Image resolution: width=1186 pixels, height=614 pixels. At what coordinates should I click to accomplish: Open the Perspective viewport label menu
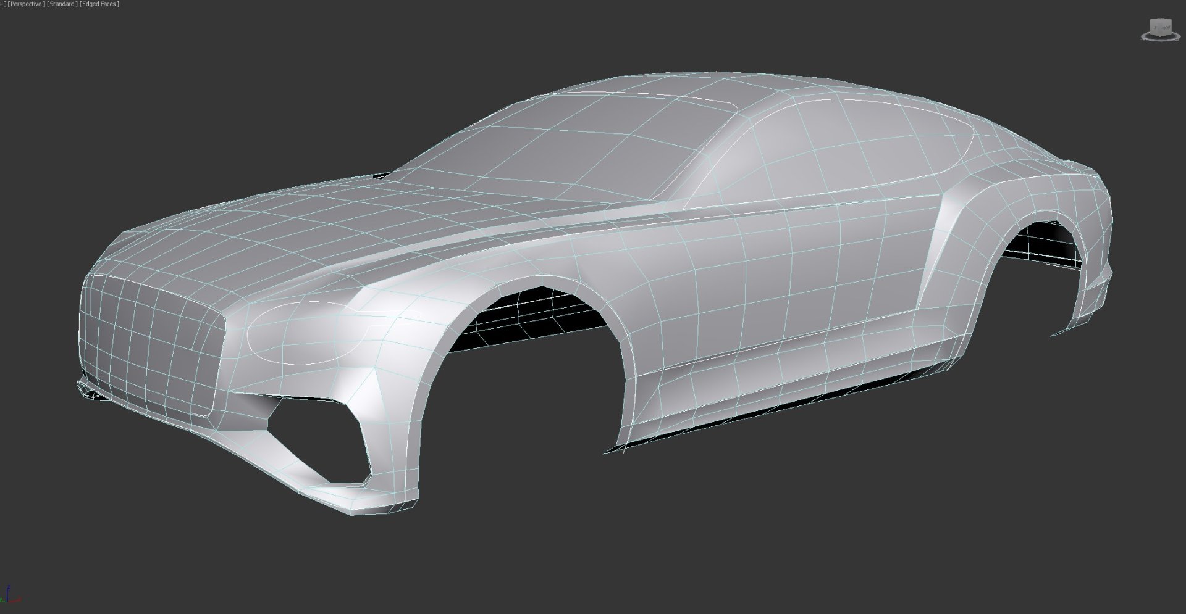(25, 4)
